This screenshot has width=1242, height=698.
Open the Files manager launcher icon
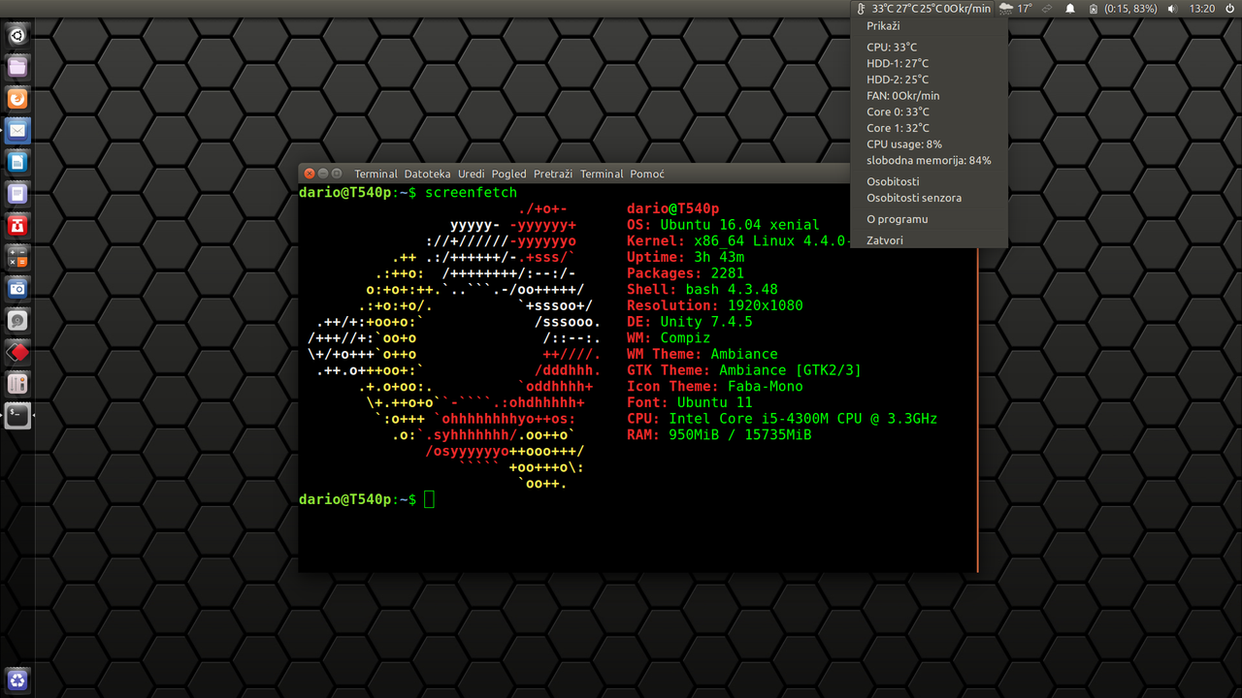pos(17,67)
